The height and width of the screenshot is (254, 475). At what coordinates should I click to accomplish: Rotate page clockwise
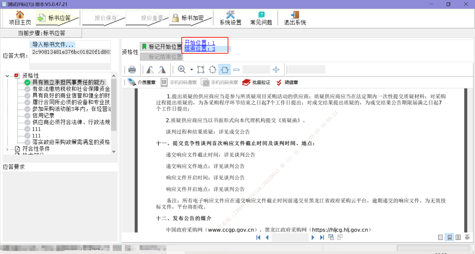click(162, 69)
